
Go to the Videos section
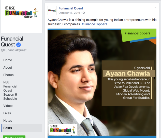(8, 106)
